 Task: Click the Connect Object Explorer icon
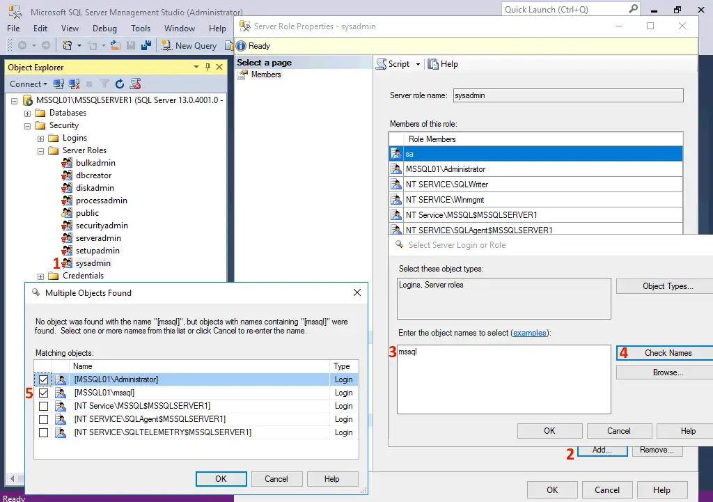[58, 84]
